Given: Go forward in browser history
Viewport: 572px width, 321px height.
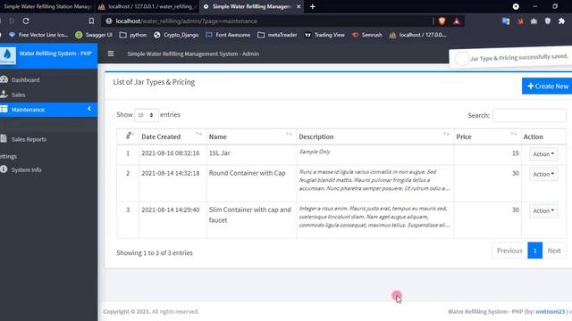Looking at the screenshot, I should coord(12,21).
